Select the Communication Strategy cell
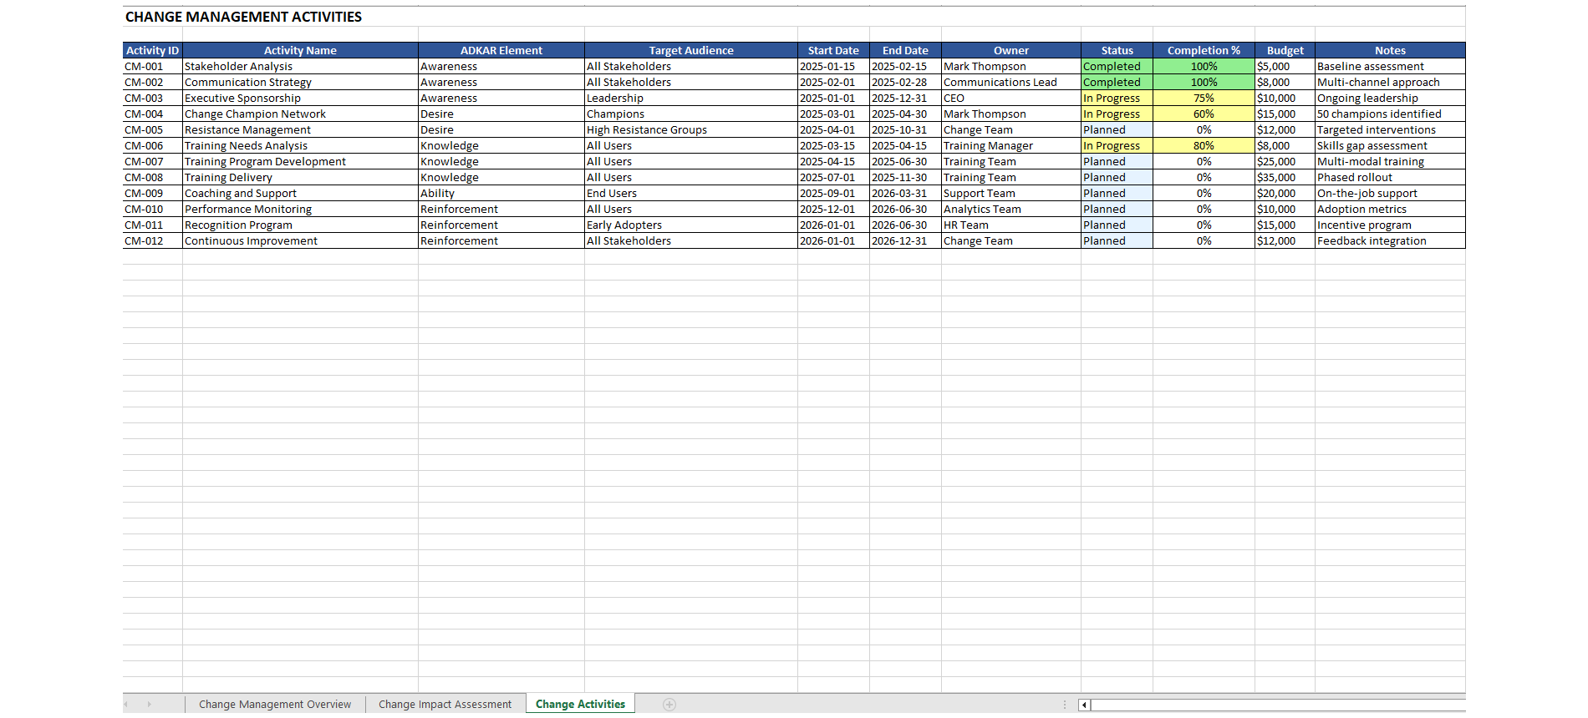Viewport: 1588px width, 718px height. [300, 83]
